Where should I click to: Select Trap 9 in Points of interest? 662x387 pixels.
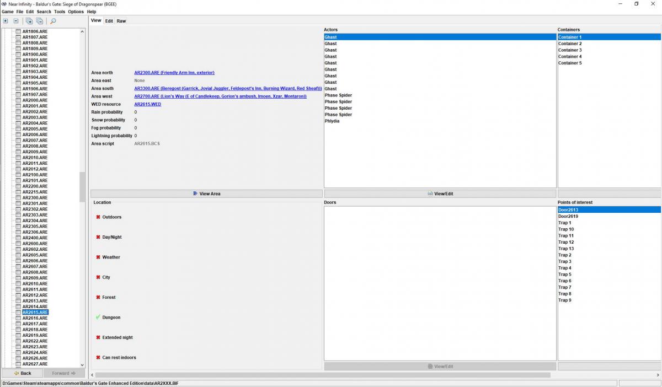click(x=609, y=300)
